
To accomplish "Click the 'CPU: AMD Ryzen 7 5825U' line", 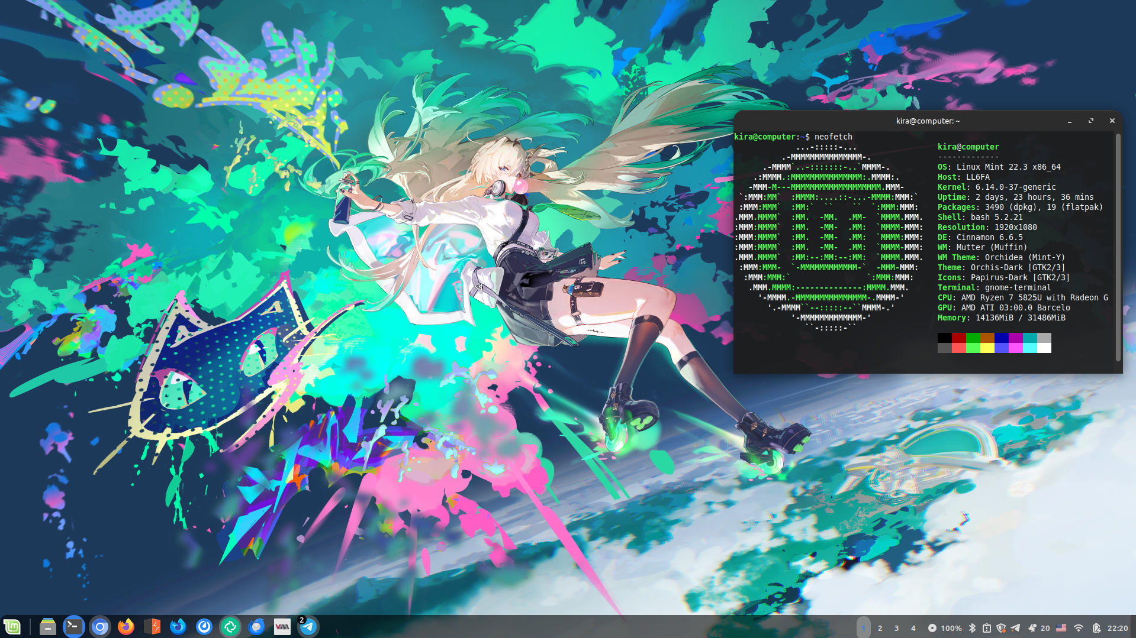I will point(1023,297).
